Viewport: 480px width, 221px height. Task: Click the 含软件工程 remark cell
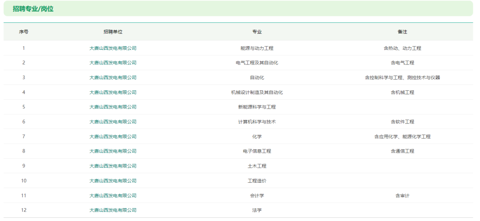(x=402, y=121)
